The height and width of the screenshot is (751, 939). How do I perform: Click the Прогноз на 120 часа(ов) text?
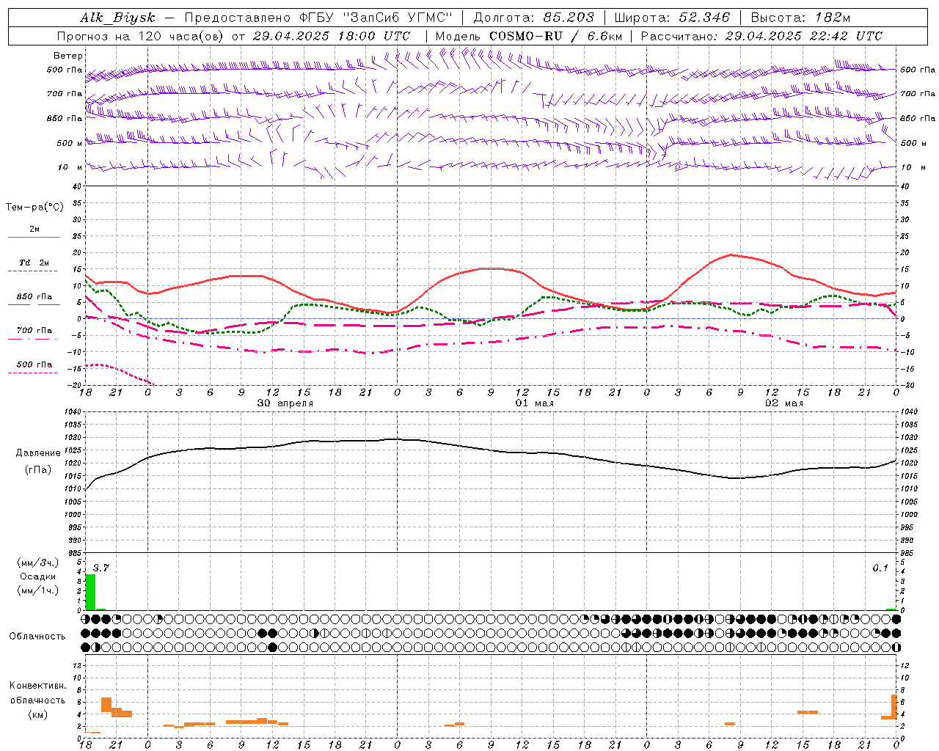pyautogui.click(x=141, y=36)
